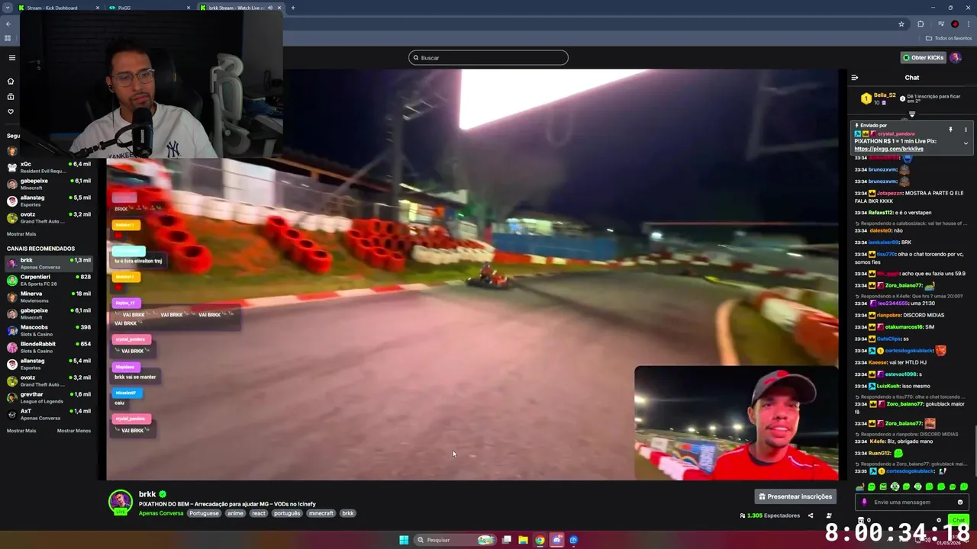Go back in browser navigation

(8, 24)
